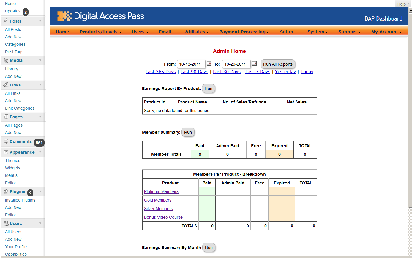Screen dimensions: 412x258
Task: Open the To date calendar picker icon
Action: pos(254,63)
